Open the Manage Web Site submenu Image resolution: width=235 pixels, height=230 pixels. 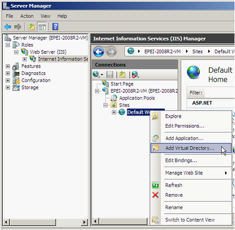tap(191, 173)
